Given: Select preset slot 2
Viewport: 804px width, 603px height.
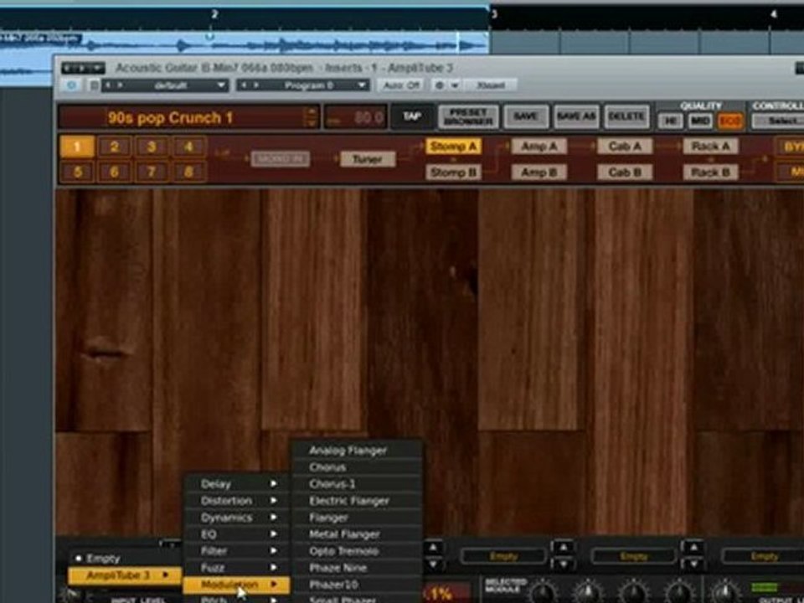Looking at the screenshot, I should pyautogui.click(x=115, y=147).
